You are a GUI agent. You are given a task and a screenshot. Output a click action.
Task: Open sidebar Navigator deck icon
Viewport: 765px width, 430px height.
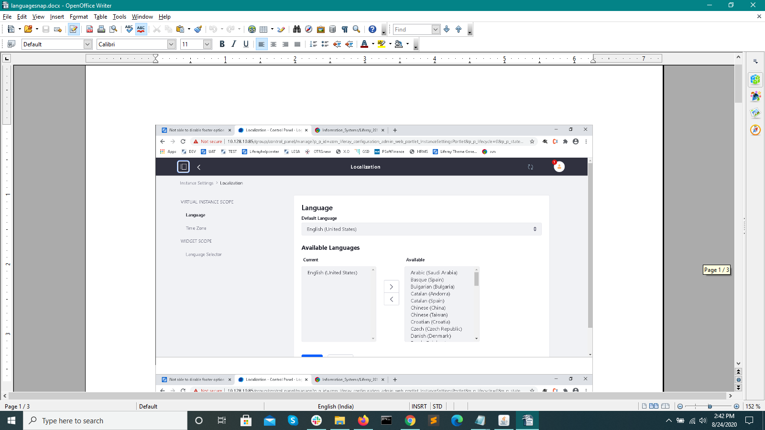(755, 130)
